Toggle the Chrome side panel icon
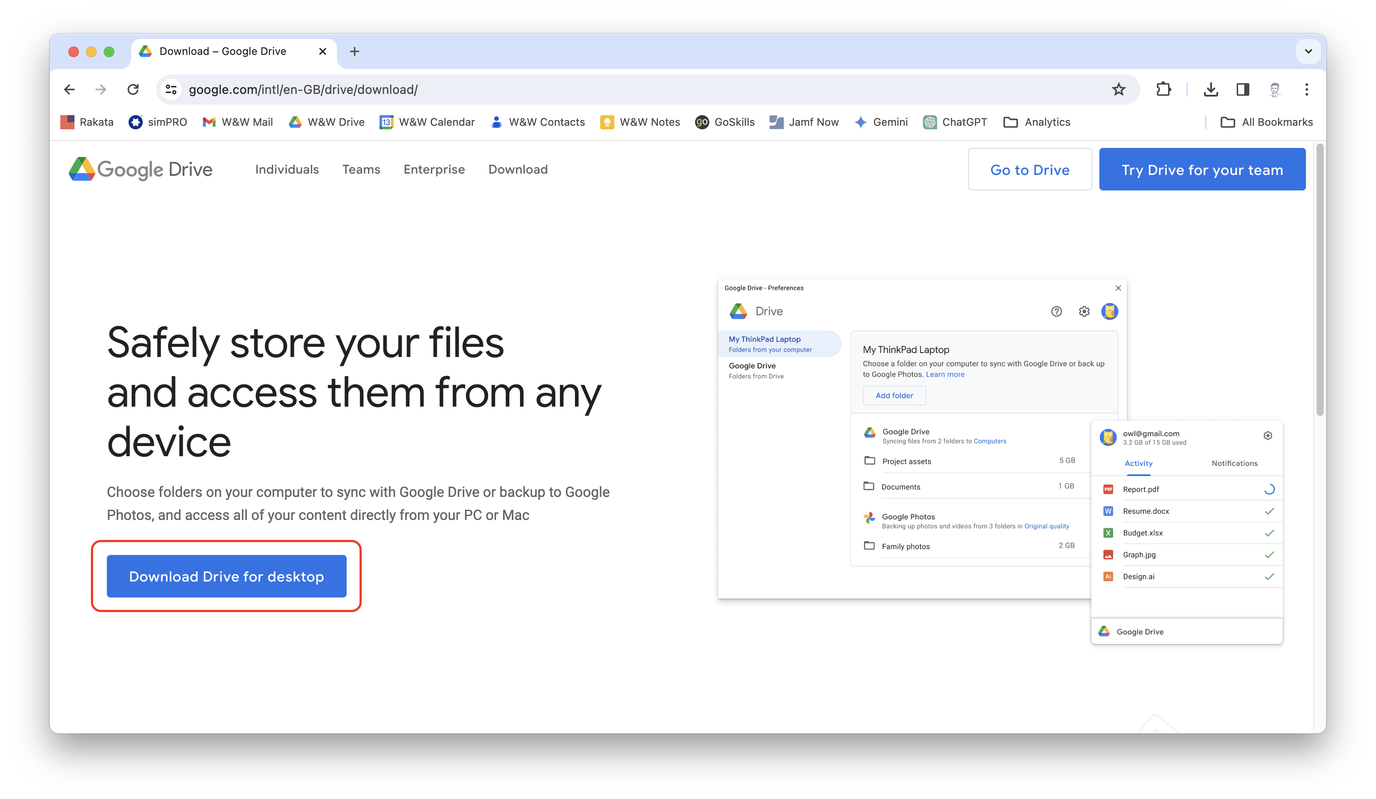The image size is (1376, 799). [x=1243, y=89]
